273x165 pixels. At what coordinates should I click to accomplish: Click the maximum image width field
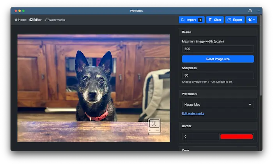[x=218, y=49]
